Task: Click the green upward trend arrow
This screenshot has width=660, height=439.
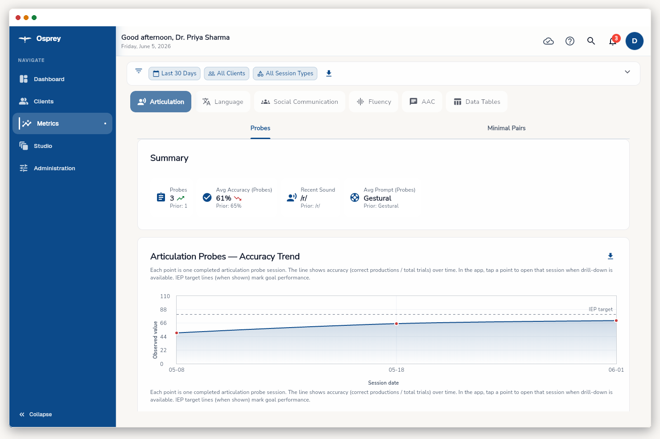Action: (181, 198)
